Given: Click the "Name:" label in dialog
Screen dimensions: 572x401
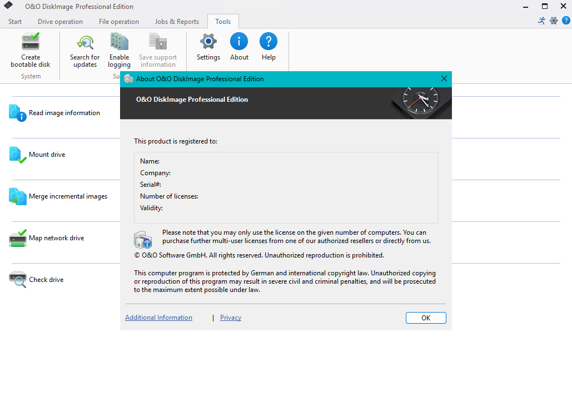Looking at the screenshot, I should click(150, 161).
